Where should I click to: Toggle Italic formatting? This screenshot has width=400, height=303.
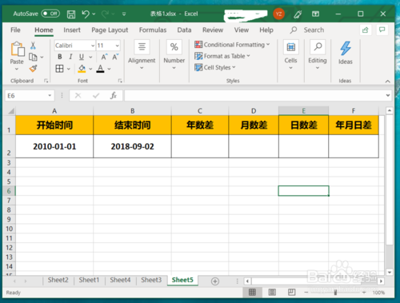pyautogui.click(x=70, y=57)
